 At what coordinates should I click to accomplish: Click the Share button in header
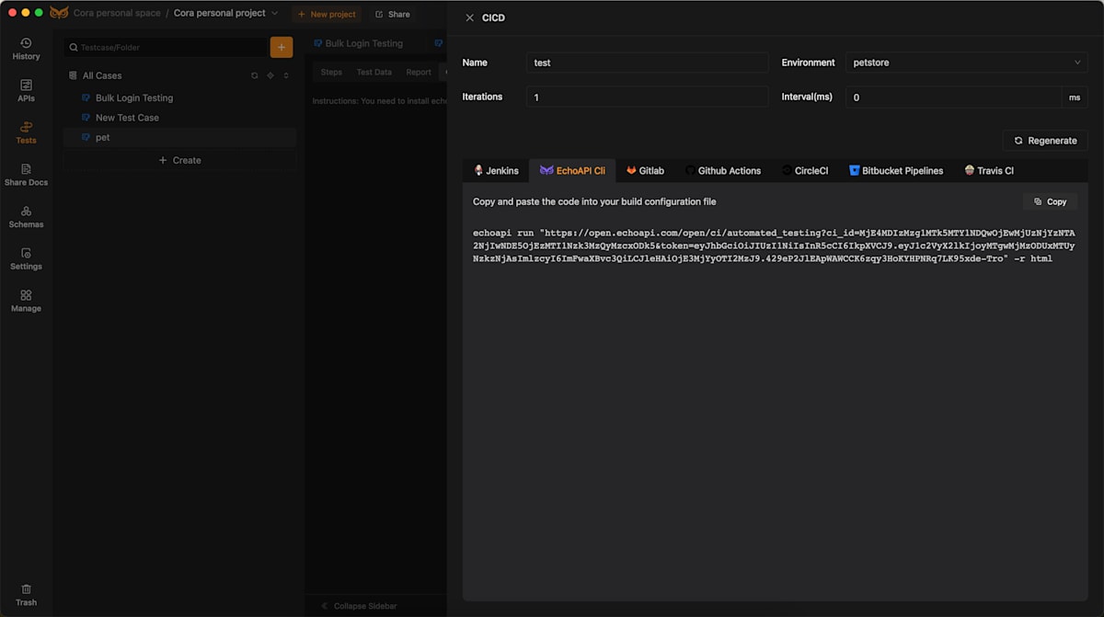tap(393, 14)
